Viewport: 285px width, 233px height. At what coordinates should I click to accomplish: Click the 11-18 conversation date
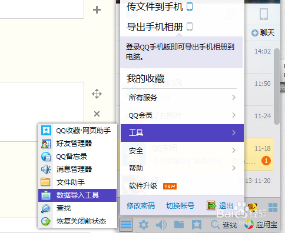click(x=263, y=148)
